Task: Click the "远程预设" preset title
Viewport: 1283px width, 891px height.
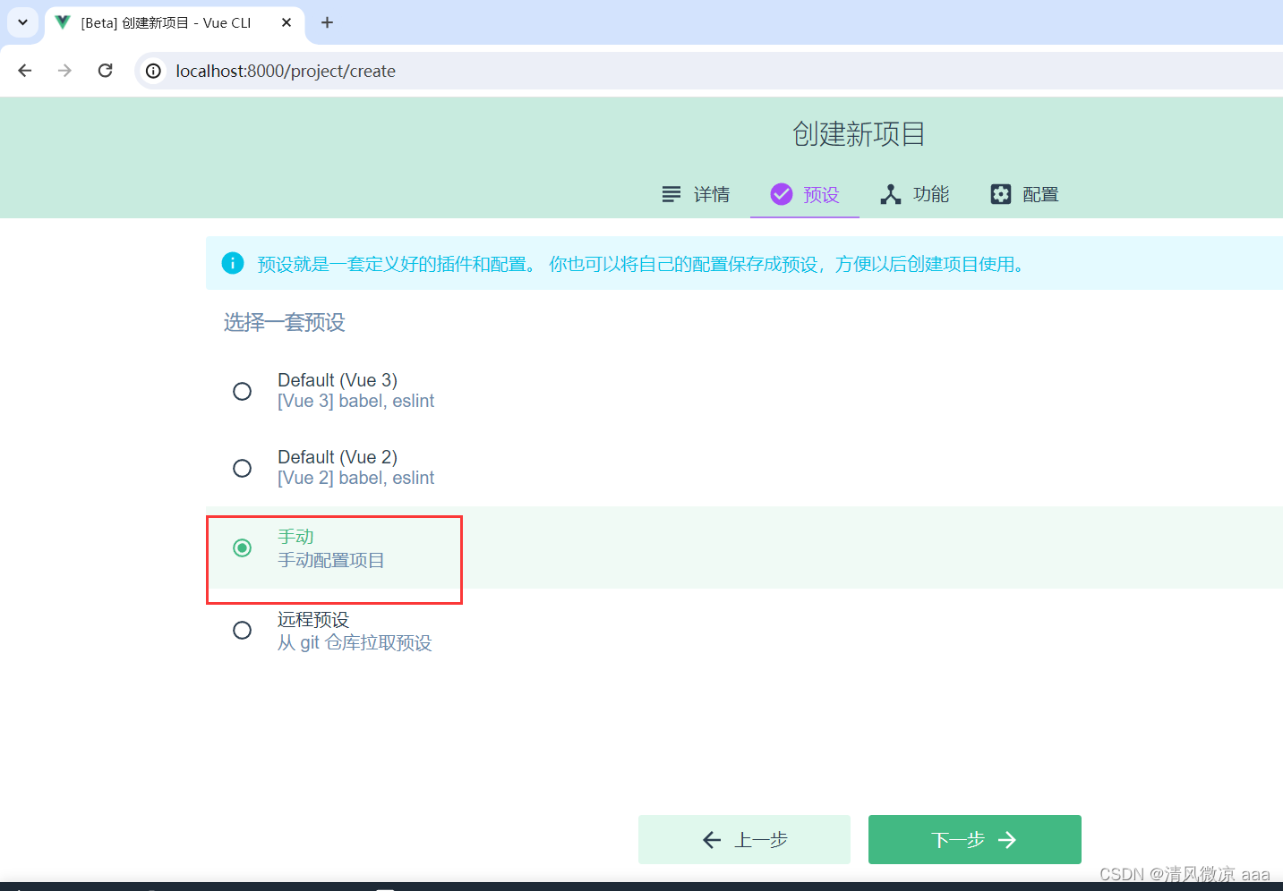Action: [x=313, y=619]
